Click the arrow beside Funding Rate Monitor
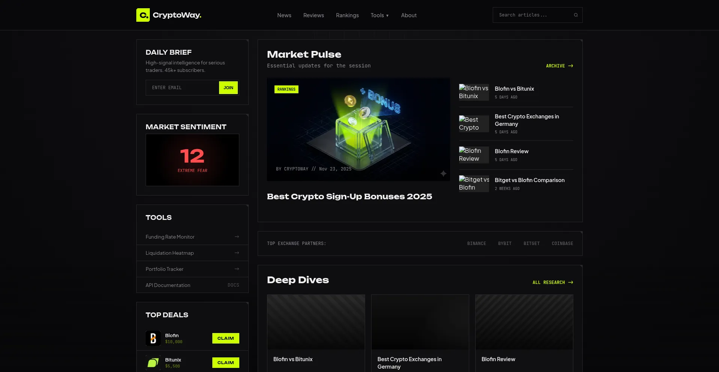The image size is (719, 372). (x=237, y=237)
